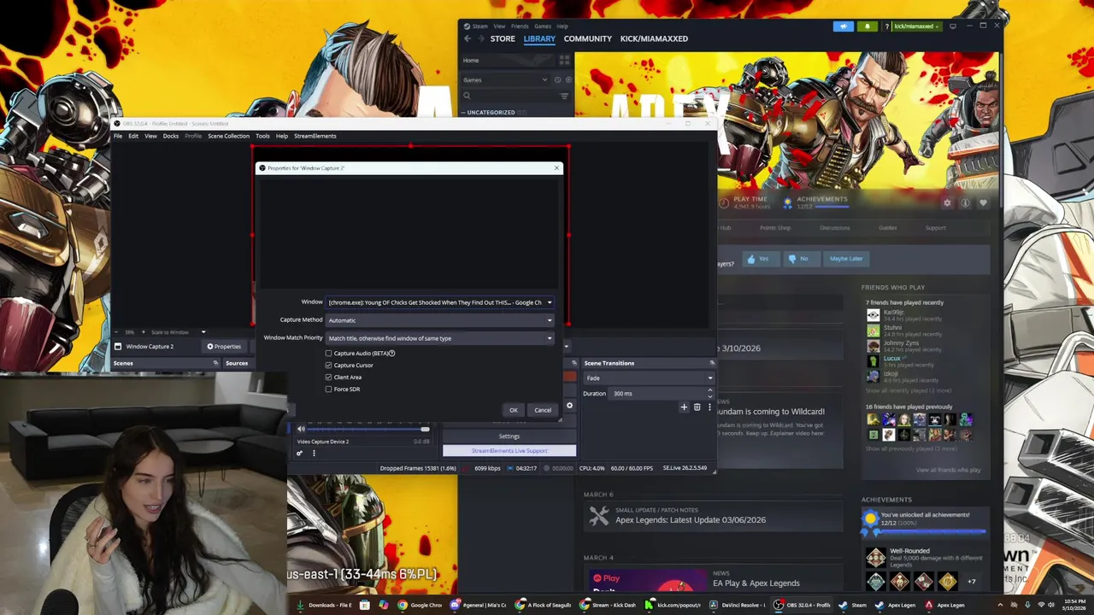Open the StreamElements menu in OBS
1094x615 pixels.
pyautogui.click(x=315, y=136)
